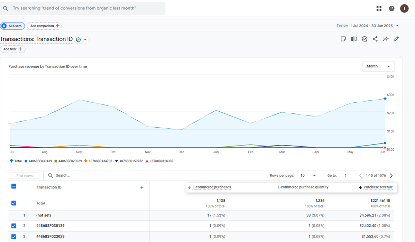Open the share this report icon
This screenshot has height=242, width=415.
tap(375, 39)
